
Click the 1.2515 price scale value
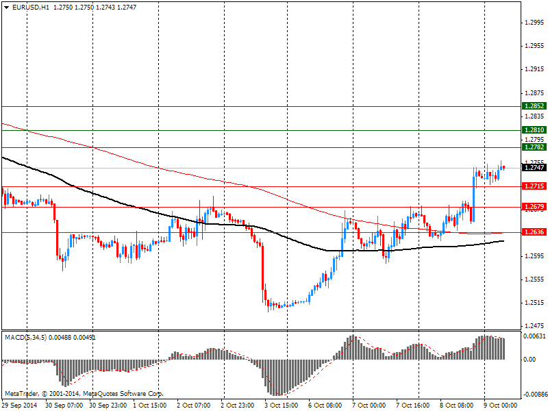point(534,303)
